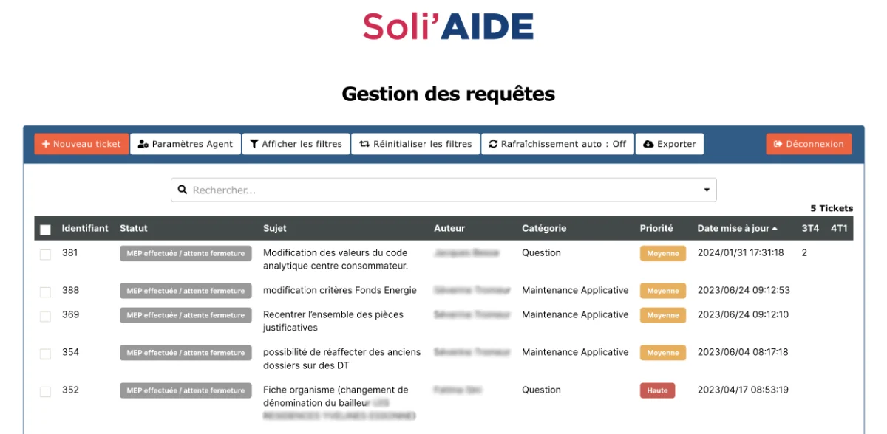887x434 pixels.
Task: Click the Catégorie column header
Action: [x=544, y=229]
